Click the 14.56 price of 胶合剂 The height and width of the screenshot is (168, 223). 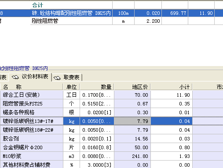coord(132,139)
